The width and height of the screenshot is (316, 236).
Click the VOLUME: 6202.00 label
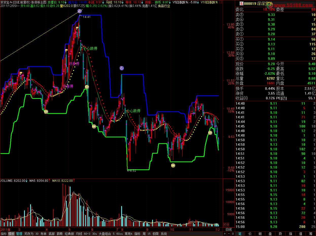(x=13, y=181)
